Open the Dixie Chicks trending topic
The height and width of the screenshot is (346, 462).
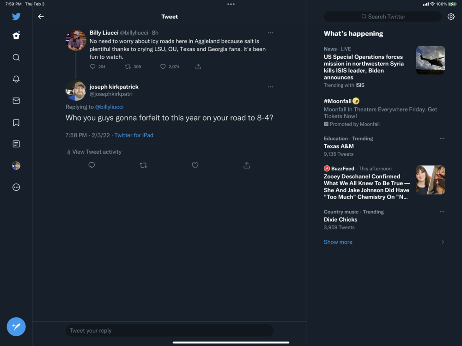coord(340,219)
